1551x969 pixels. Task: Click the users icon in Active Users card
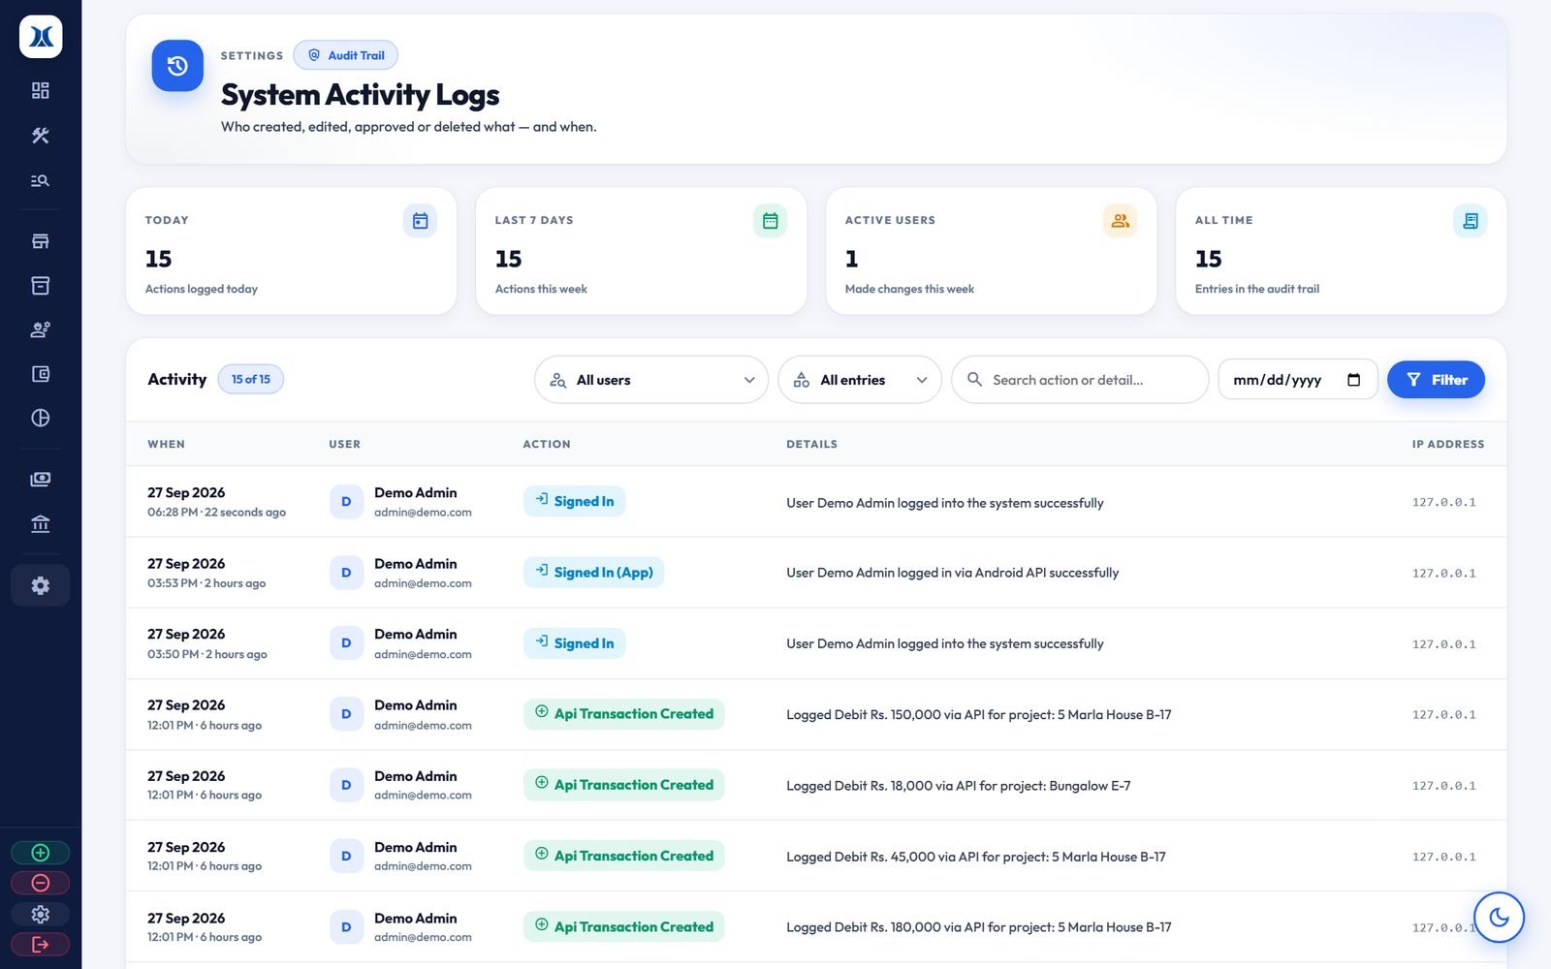tap(1120, 221)
